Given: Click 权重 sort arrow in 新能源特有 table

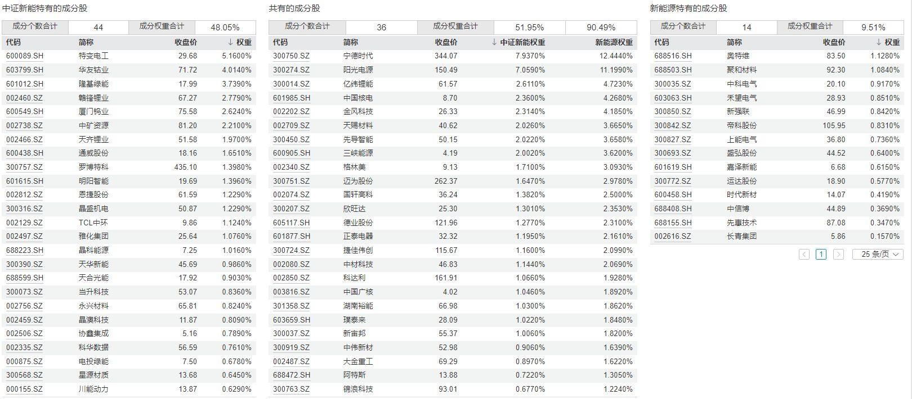Looking at the screenshot, I should point(879,42).
